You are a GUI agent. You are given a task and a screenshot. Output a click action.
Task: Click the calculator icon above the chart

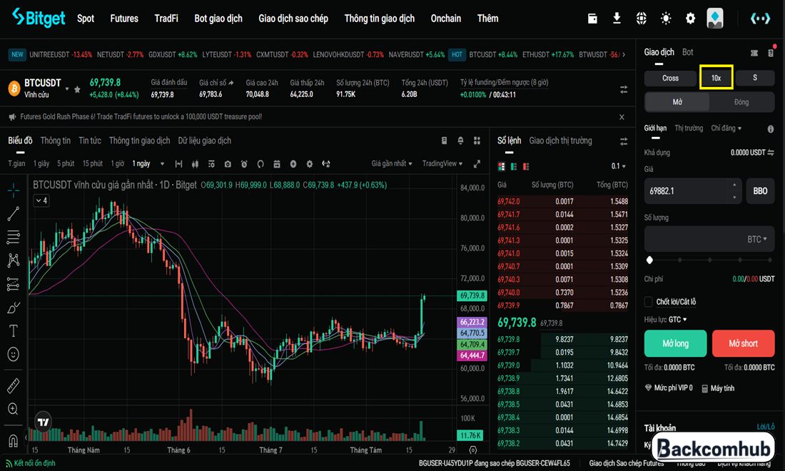[x=444, y=141]
